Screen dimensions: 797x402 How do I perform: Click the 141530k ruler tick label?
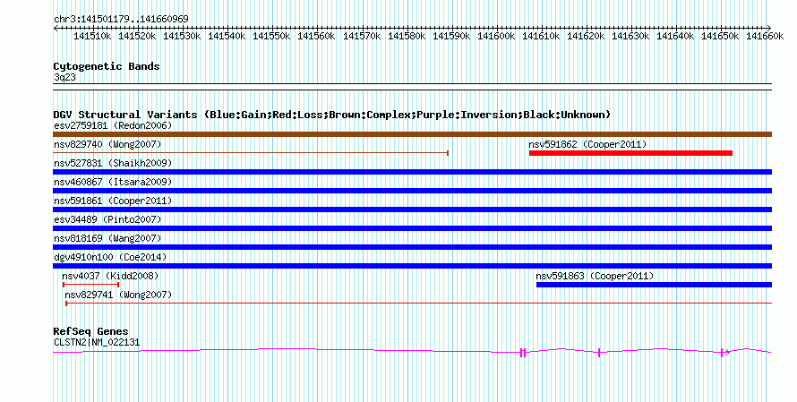pyautogui.click(x=182, y=36)
